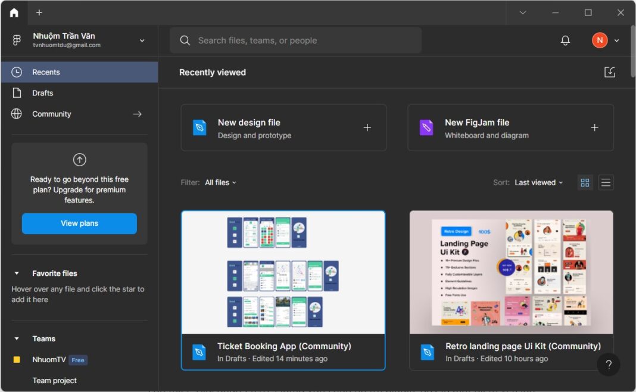Open the All files filter dropdown
This screenshot has width=636, height=392.
point(220,182)
